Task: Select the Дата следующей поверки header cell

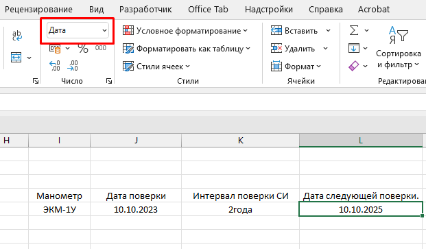Action: [x=361, y=195]
